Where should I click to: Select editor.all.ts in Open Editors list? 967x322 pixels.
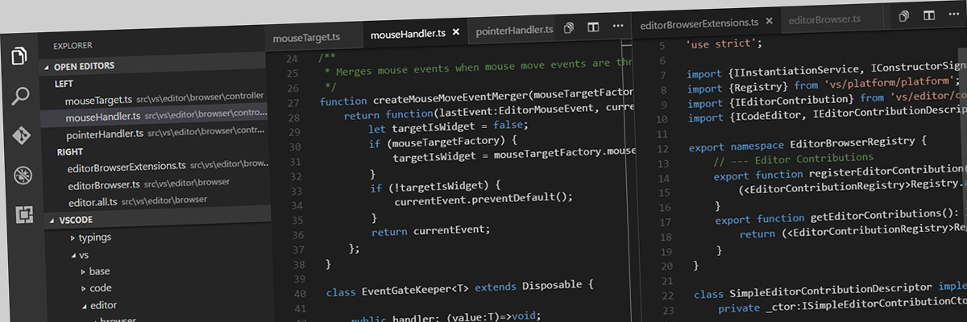tap(158, 199)
